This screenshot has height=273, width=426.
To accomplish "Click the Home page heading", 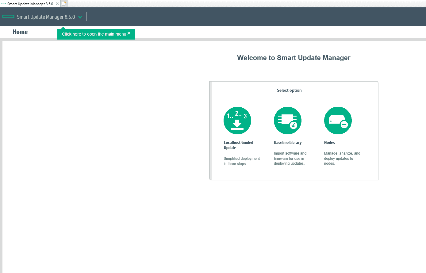I will coord(20,32).
